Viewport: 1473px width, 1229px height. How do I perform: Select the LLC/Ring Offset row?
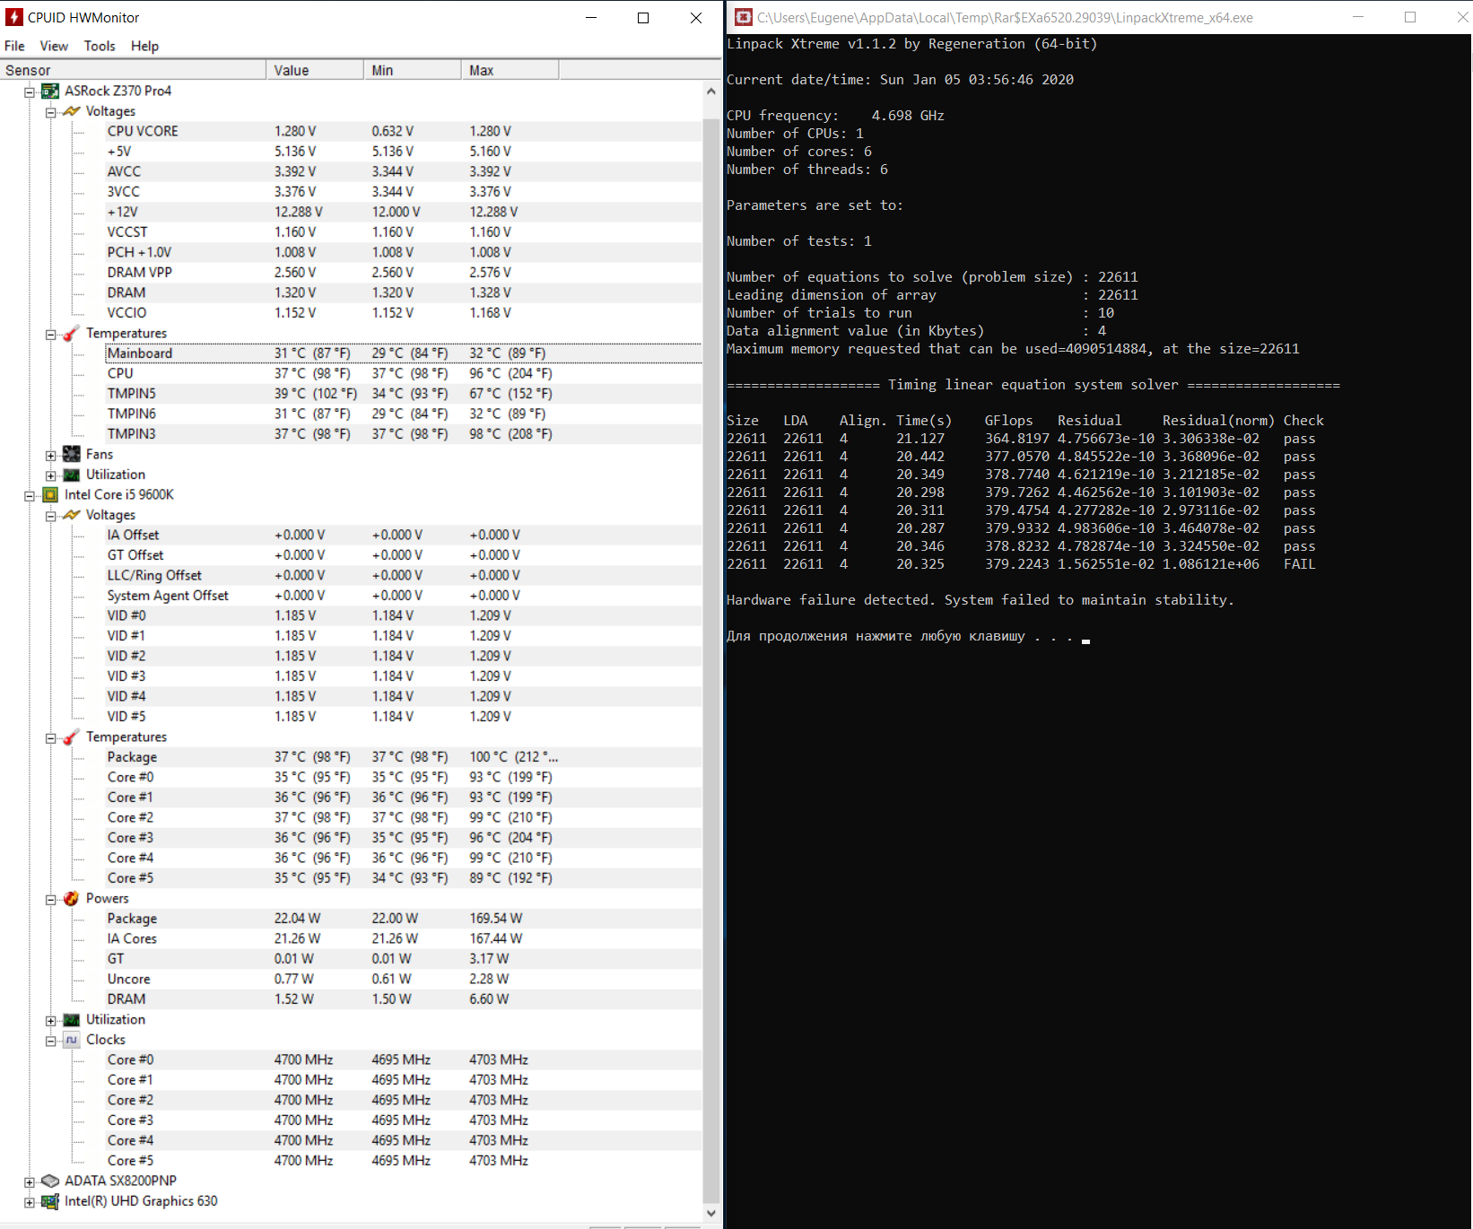click(x=404, y=575)
